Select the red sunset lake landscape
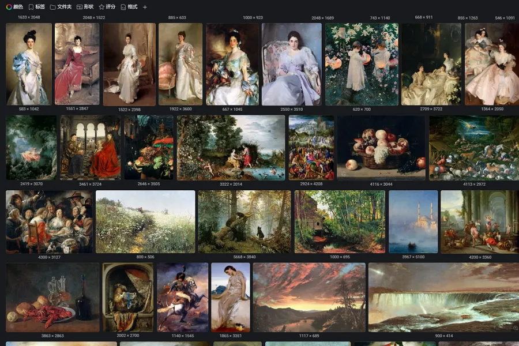The height and width of the screenshot is (346, 519). 309,298
